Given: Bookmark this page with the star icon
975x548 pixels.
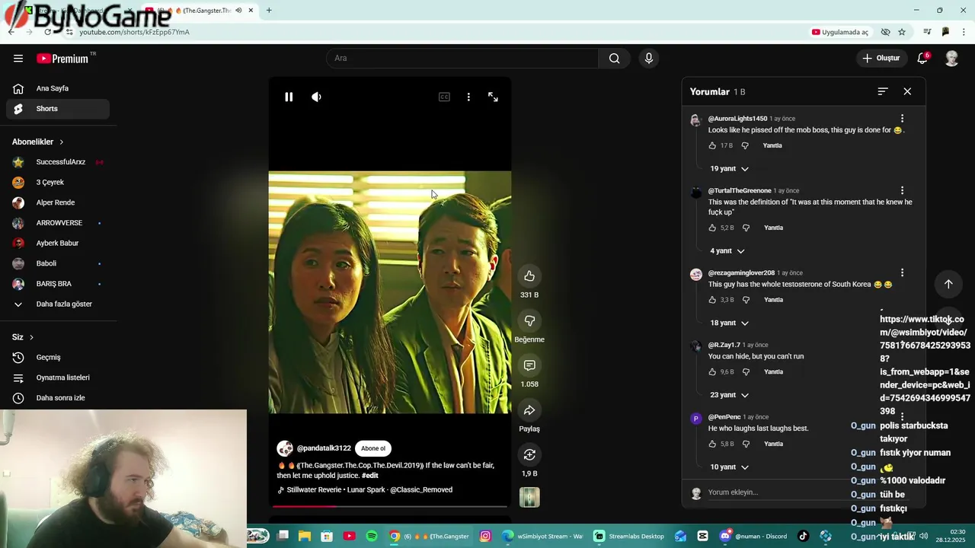Looking at the screenshot, I should (902, 32).
